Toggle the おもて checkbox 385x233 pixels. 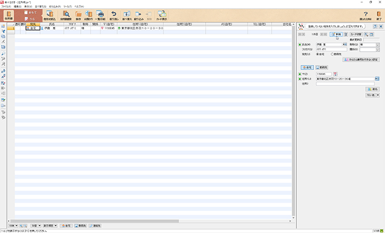[26, 12]
